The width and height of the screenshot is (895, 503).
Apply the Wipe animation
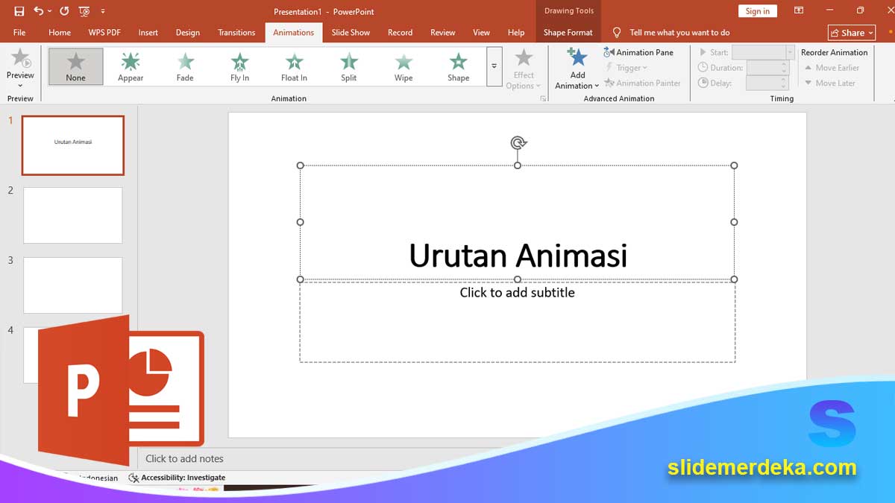[403, 66]
